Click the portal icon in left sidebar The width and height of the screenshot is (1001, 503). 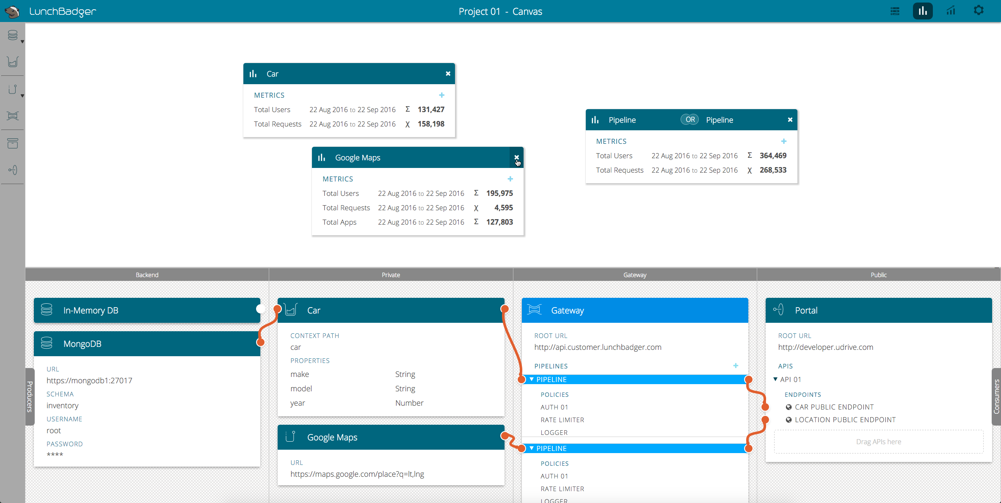(x=13, y=170)
